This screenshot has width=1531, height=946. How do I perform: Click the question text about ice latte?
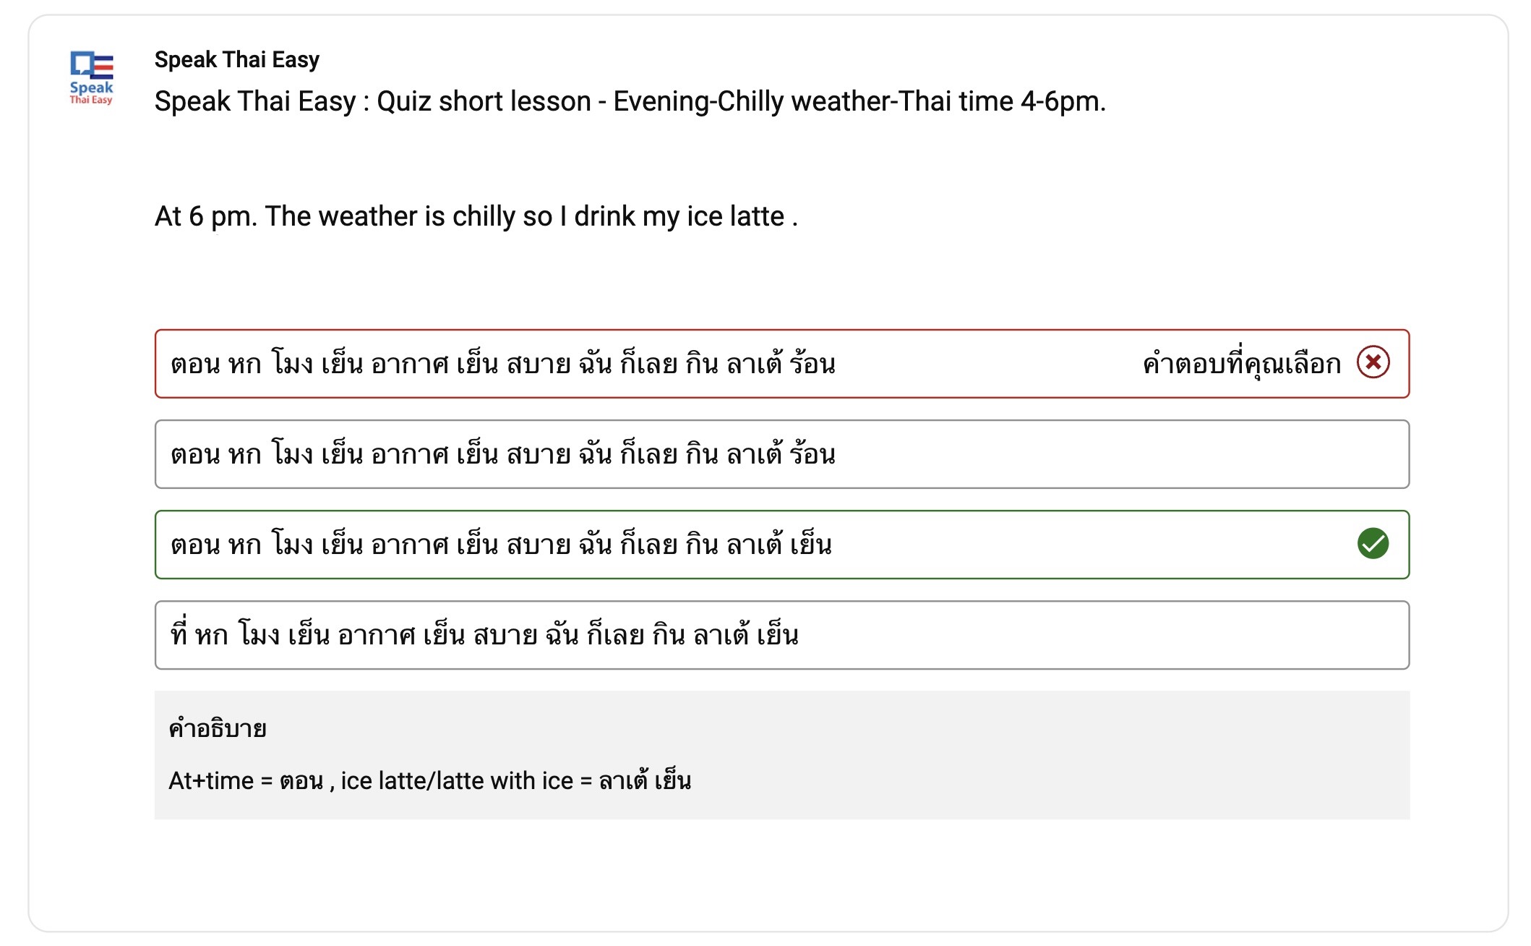tap(476, 216)
